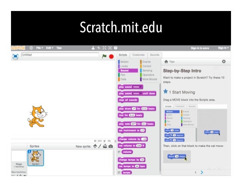Click the Block help question mark
Screen dimensions: 242x187
116,48
